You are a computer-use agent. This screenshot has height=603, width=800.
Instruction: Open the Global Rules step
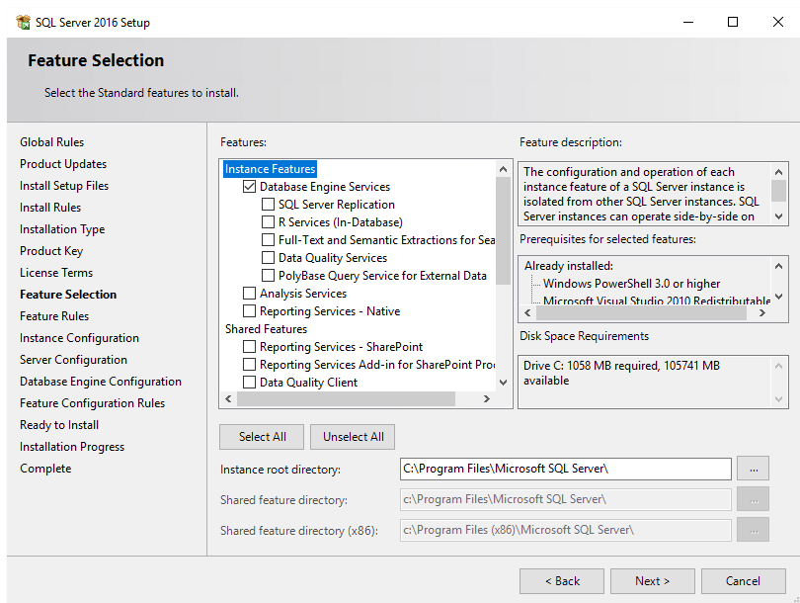[51, 142]
